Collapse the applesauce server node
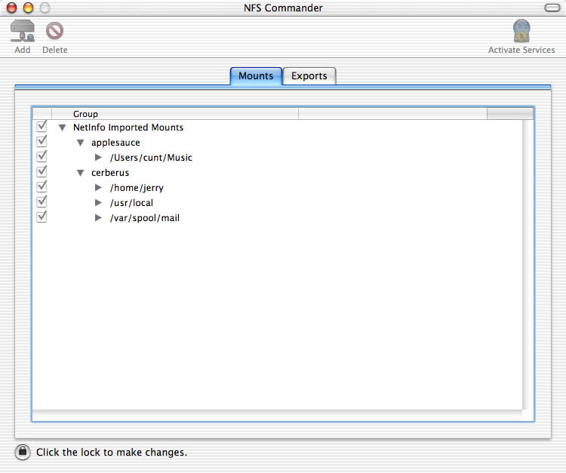Screen dimensions: 566x473 pyautogui.click(x=81, y=143)
